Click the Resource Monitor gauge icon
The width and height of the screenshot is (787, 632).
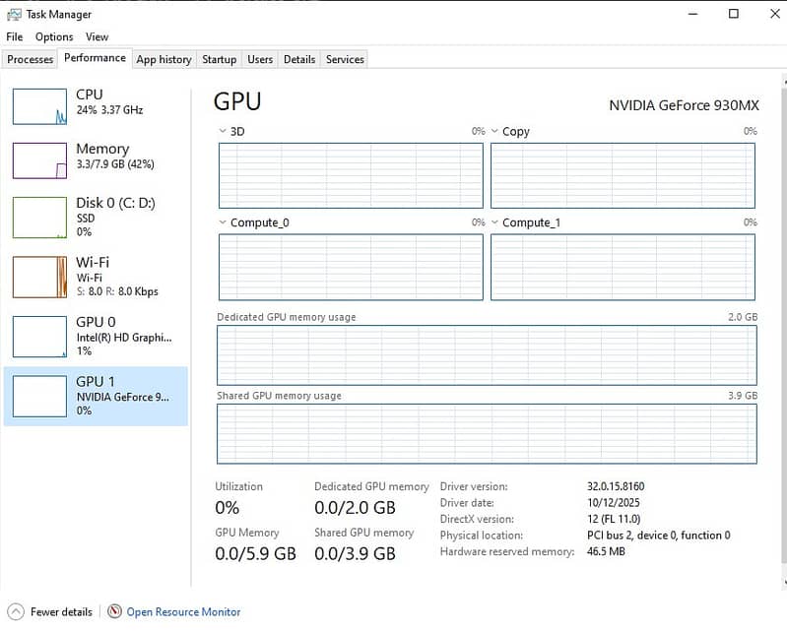click(114, 611)
